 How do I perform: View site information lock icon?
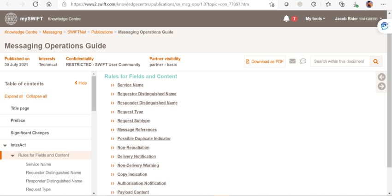pyautogui.click(x=64, y=4)
